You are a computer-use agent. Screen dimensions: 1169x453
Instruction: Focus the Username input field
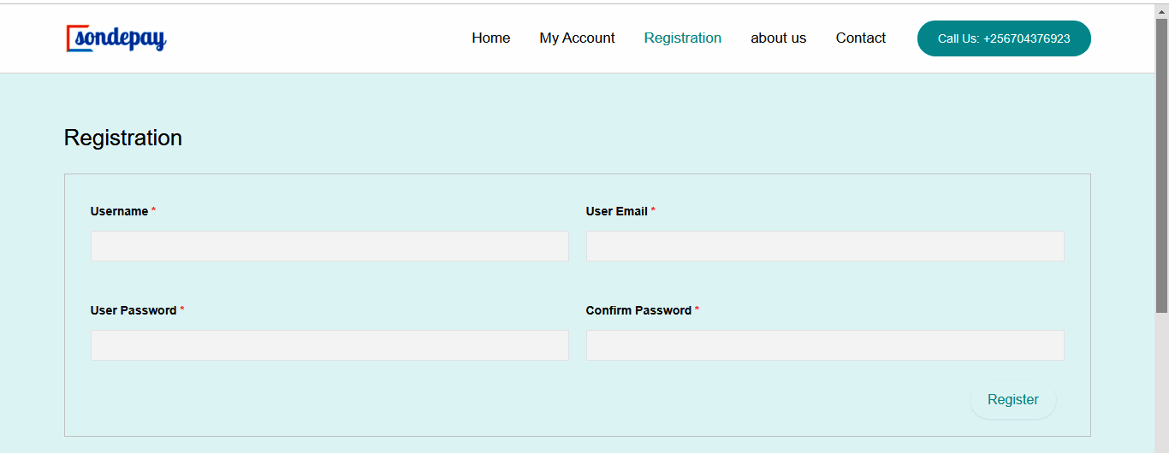[329, 246]
